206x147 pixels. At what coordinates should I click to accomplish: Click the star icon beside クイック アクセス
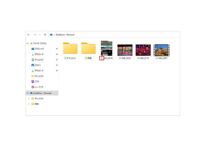coord(31,43)
